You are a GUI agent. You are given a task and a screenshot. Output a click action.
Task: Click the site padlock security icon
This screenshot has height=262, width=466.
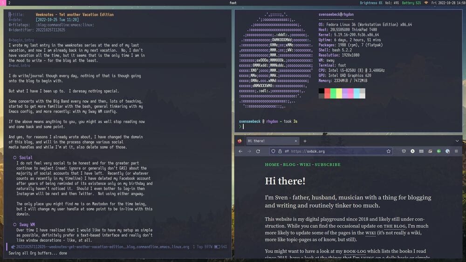click(280, 151)
